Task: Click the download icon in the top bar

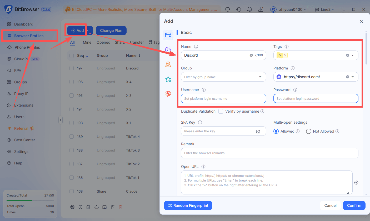Action: [x=261, y=9]
